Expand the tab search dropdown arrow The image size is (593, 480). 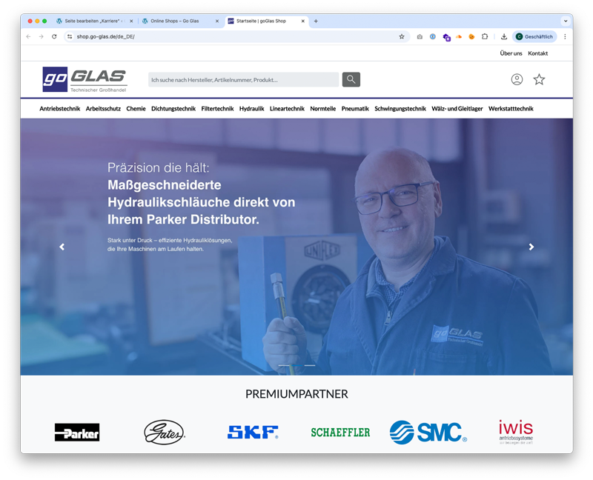click(x=566, y=21)
